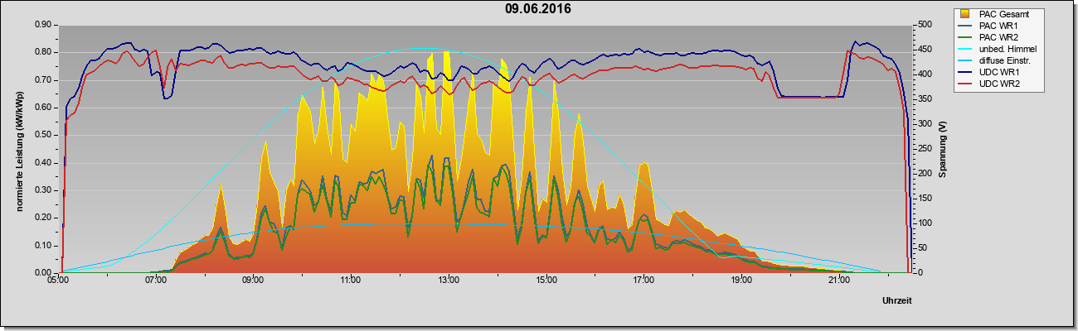
Task: Click the 0.50 value on left axis
Action: click(43, 135)
